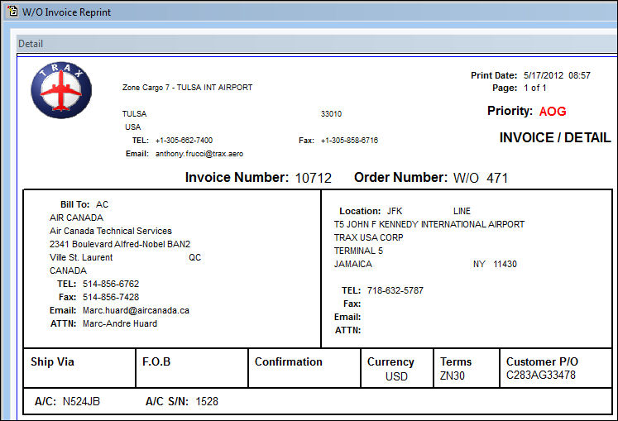This screenshot has width=618, height=421.
Task: Click Zone Cargo 7 - TULSA INT AIRPORT
Action: pos(187,88)
